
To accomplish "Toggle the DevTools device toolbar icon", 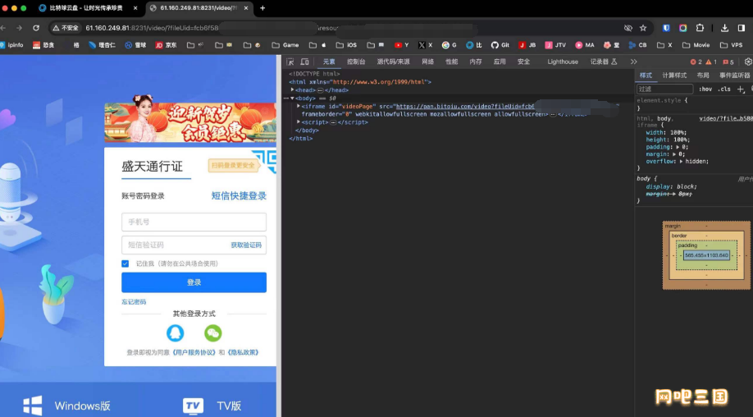I will (x=304, y=62).
